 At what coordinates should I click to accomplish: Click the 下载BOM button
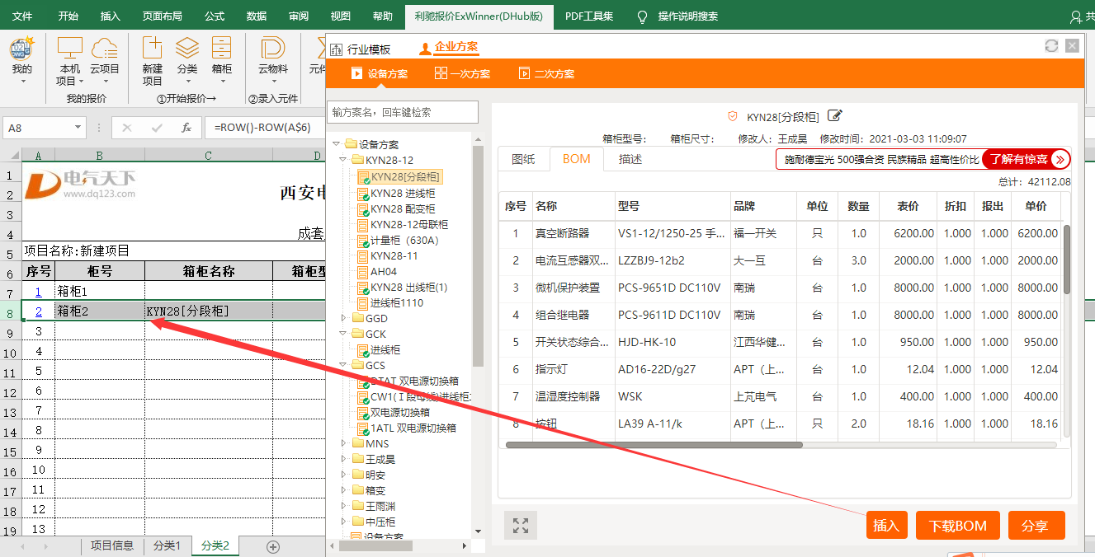point(958,526)
